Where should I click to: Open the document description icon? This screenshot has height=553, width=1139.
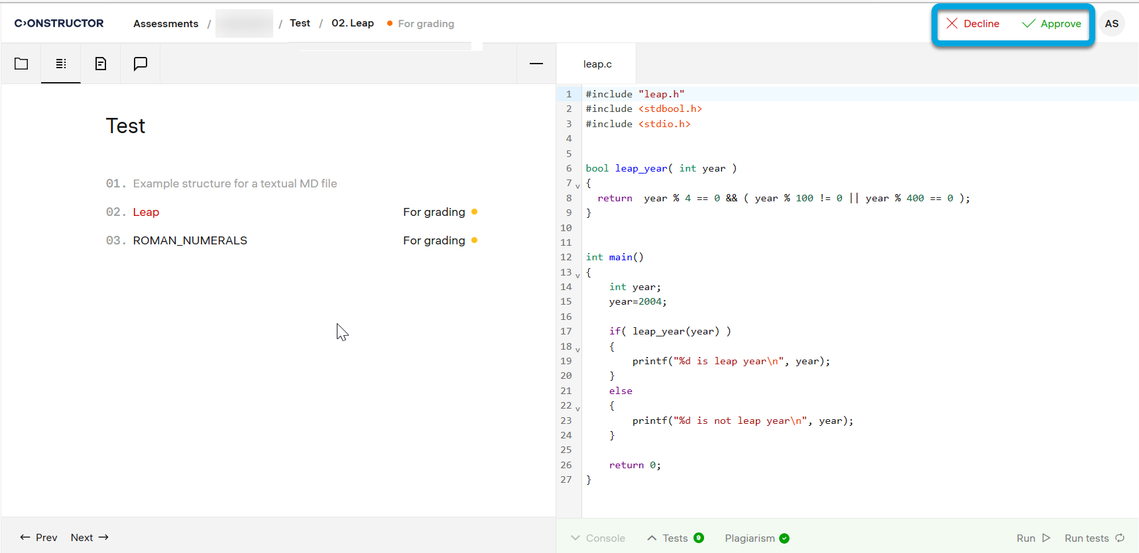101,64
